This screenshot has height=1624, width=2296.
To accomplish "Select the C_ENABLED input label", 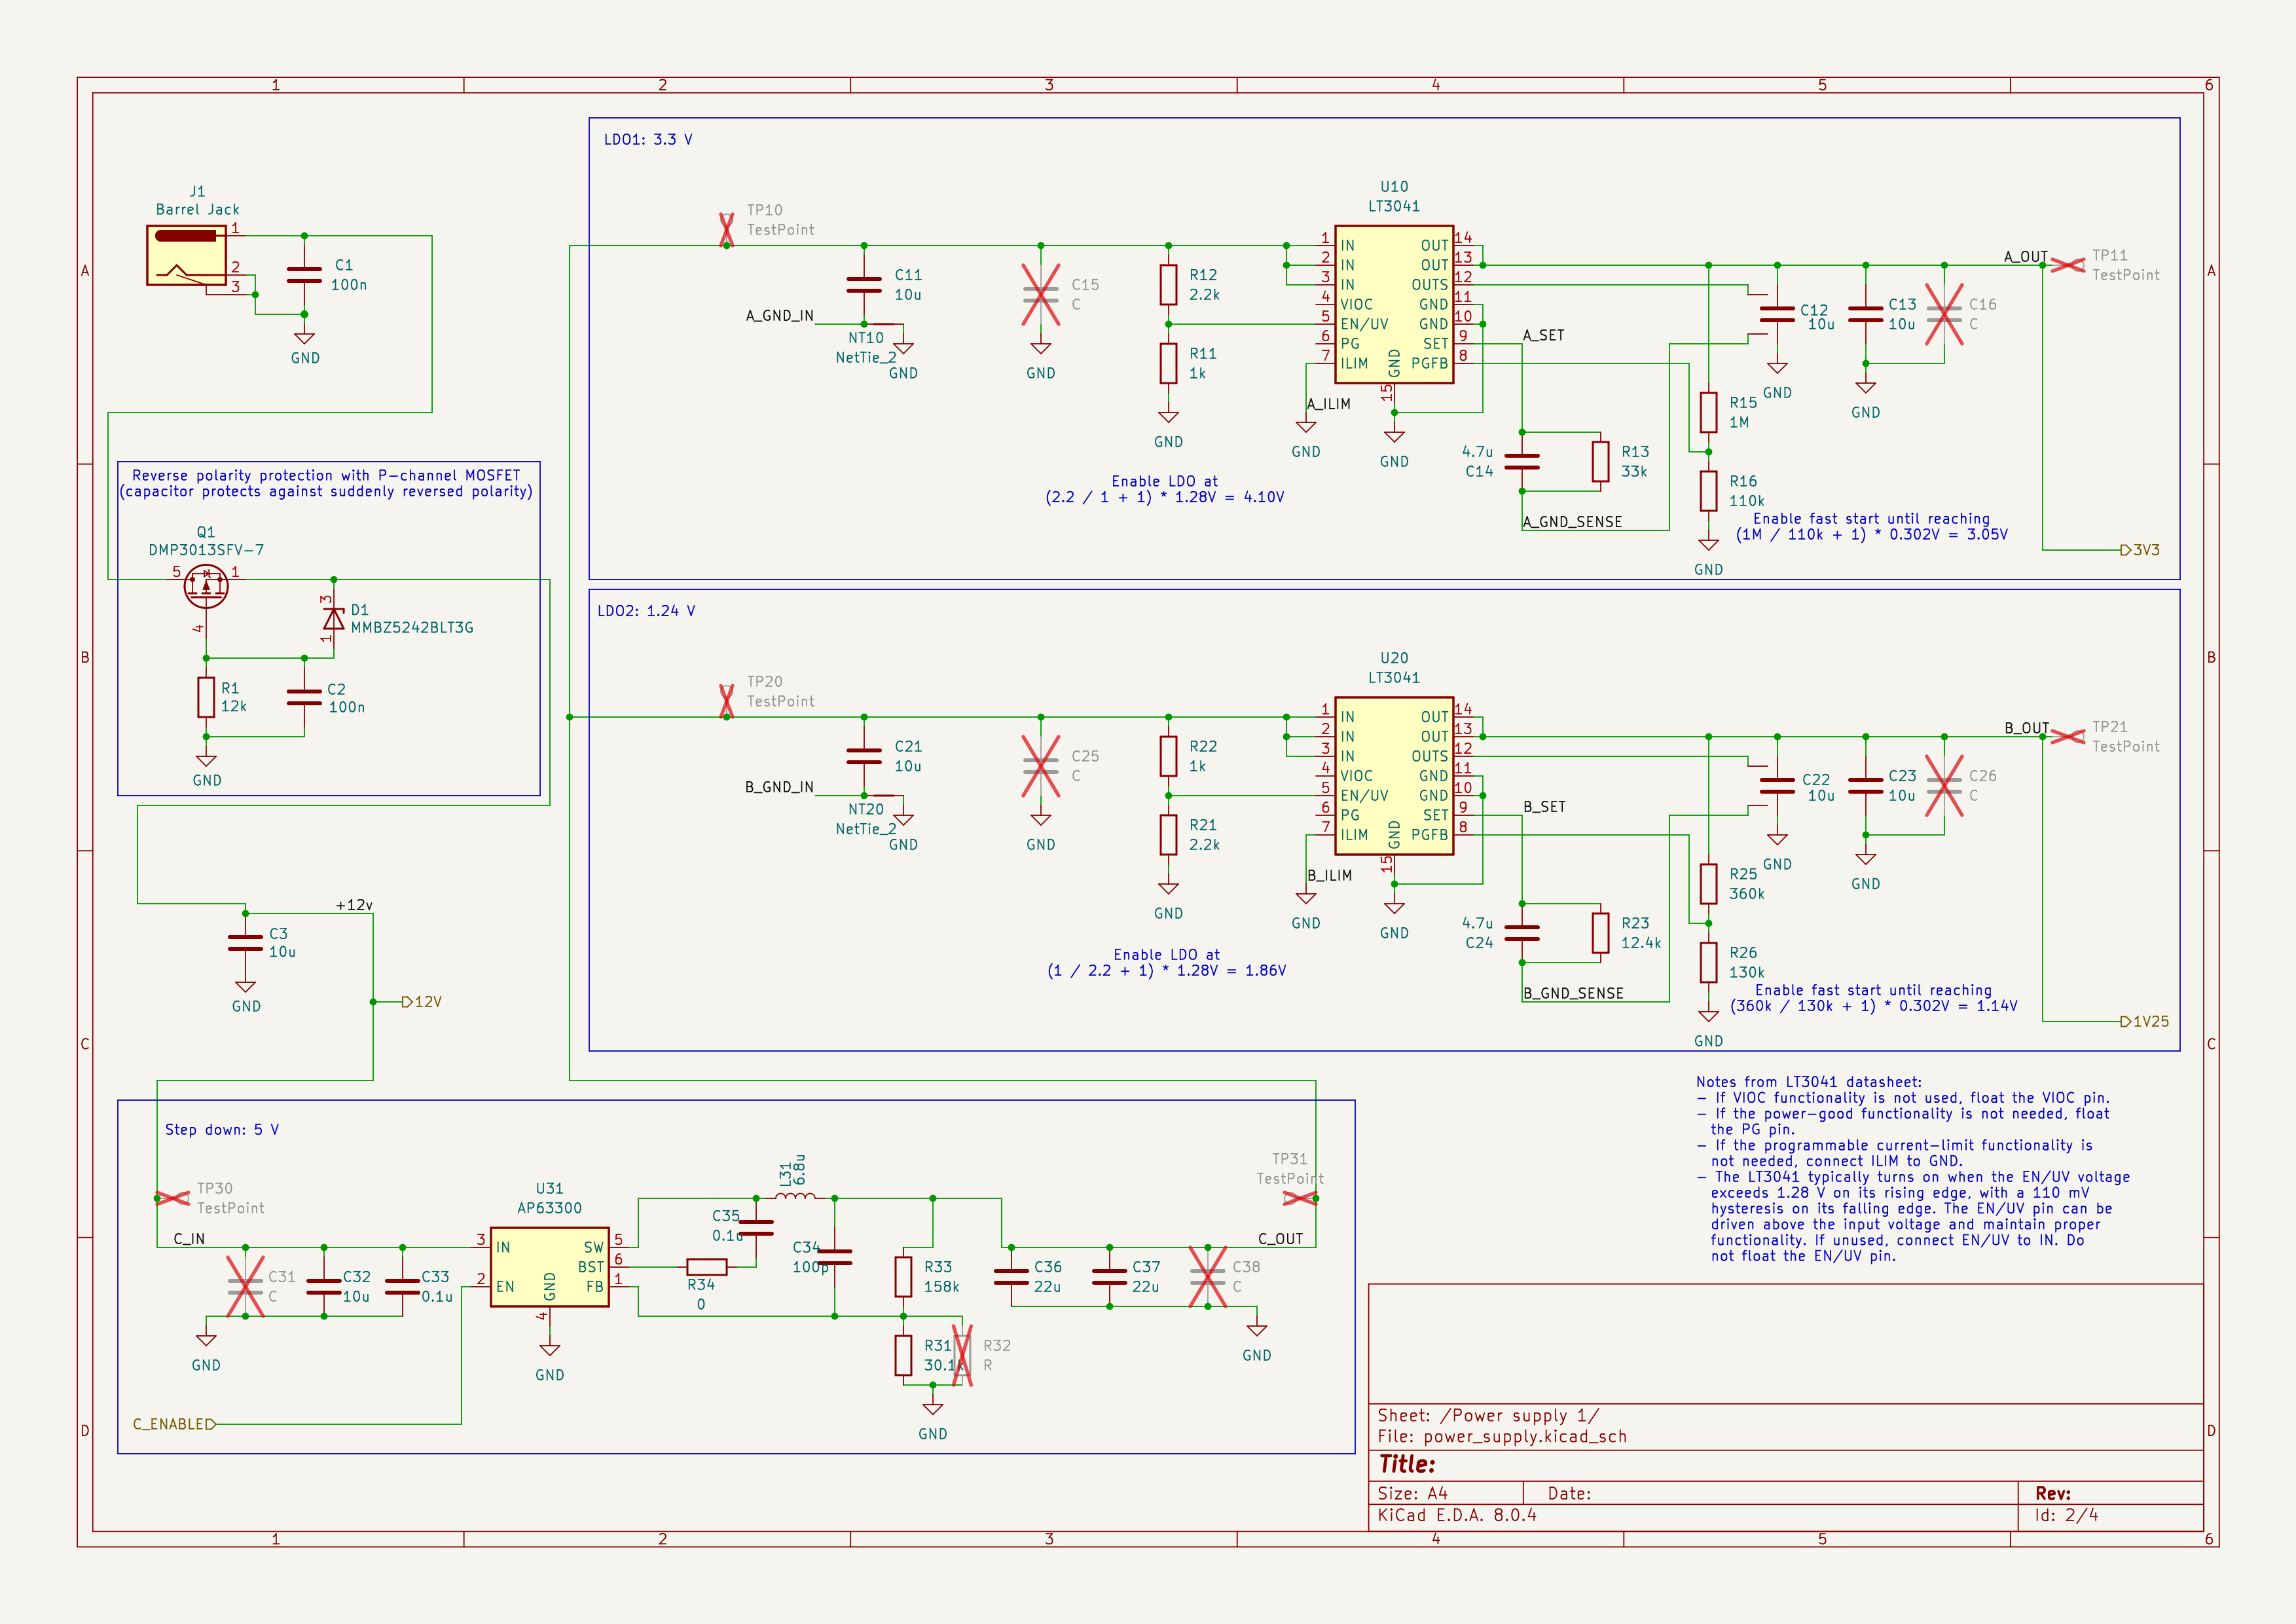I will click(175, 1424).
